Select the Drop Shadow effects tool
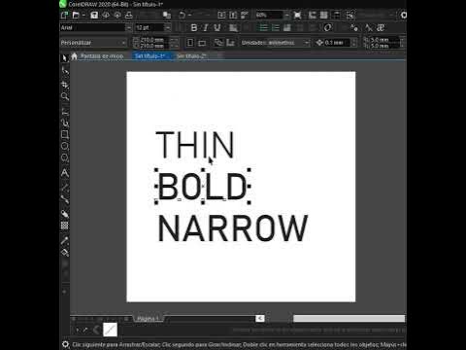The height and width of the screenshot is (350, 466). click(x=65, y=214)
